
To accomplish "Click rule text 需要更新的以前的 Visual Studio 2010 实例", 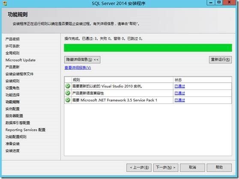I will [108, 86].
